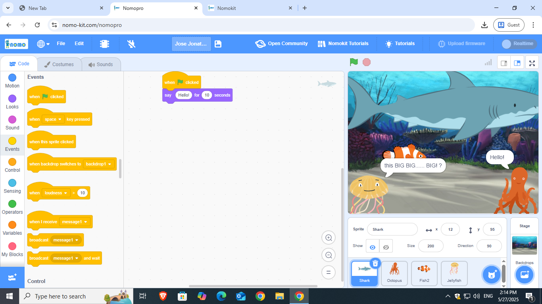Switch to small stage layout

[x=504, y=63]
